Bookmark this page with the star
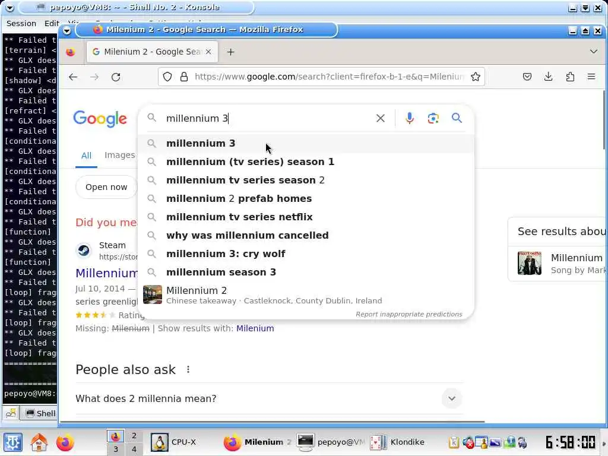Screen dimensions: 608x456 pos(476,77)
